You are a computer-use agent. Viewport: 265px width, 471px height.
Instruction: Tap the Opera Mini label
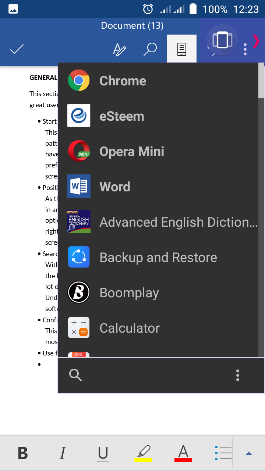click(x=132, y=151)
